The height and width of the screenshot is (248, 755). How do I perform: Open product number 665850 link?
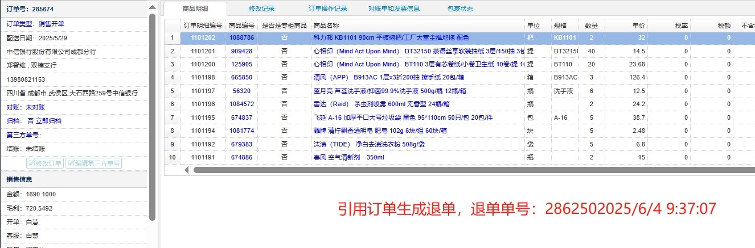[241, 77]
